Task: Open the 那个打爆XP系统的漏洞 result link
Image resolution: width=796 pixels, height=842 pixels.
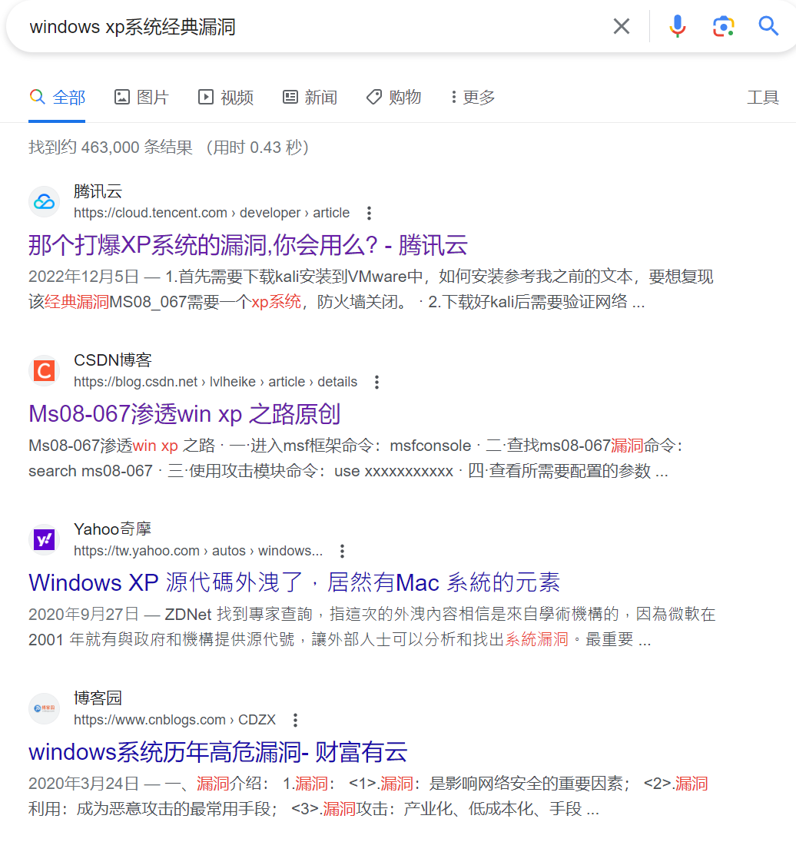Action: coord(247,245)
